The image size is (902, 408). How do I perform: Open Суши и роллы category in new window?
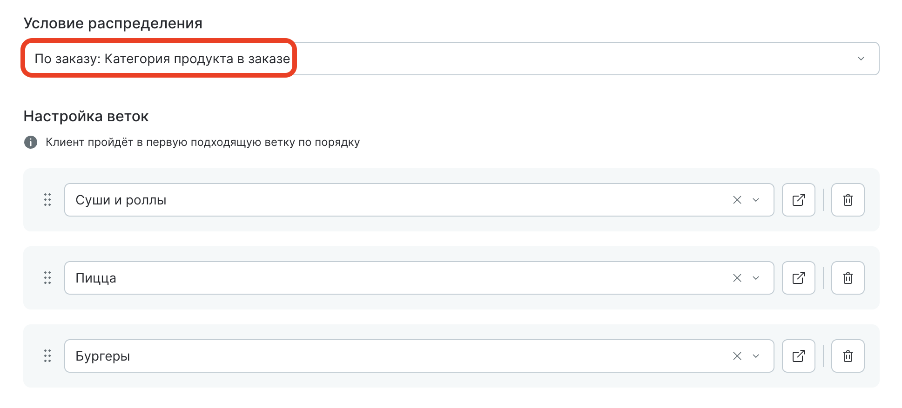coord(799,200)
